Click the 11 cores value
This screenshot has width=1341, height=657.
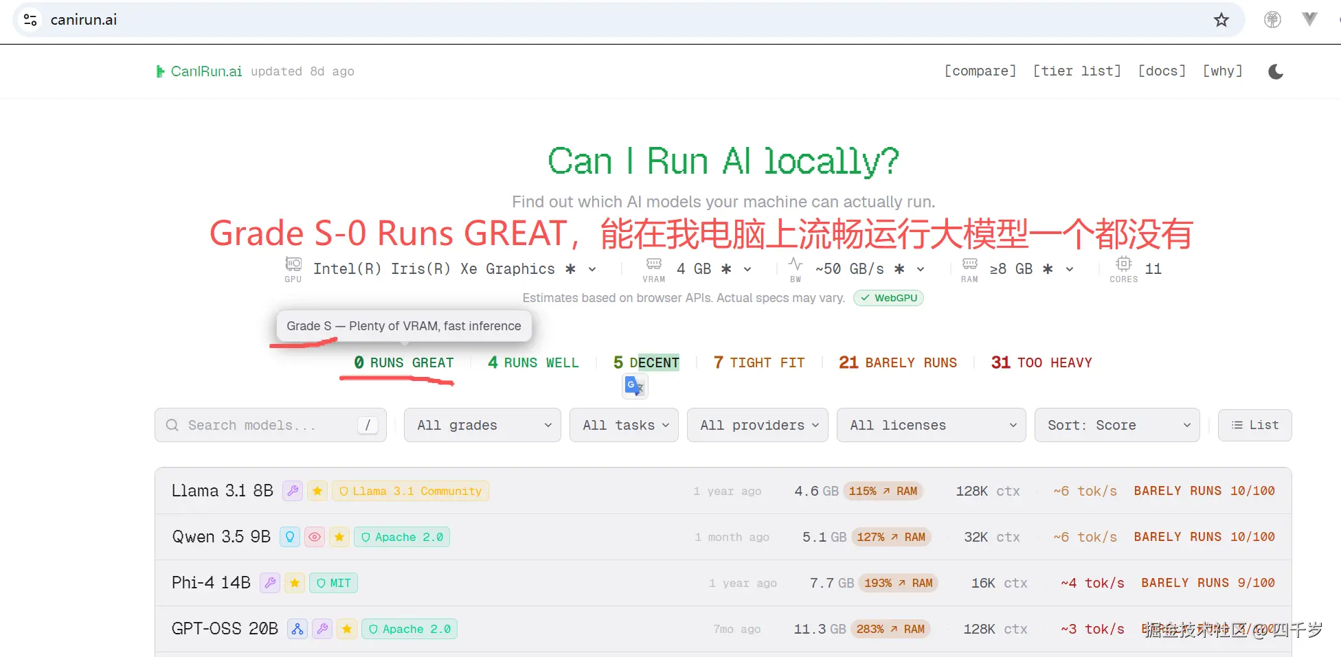pos(1153,269)
